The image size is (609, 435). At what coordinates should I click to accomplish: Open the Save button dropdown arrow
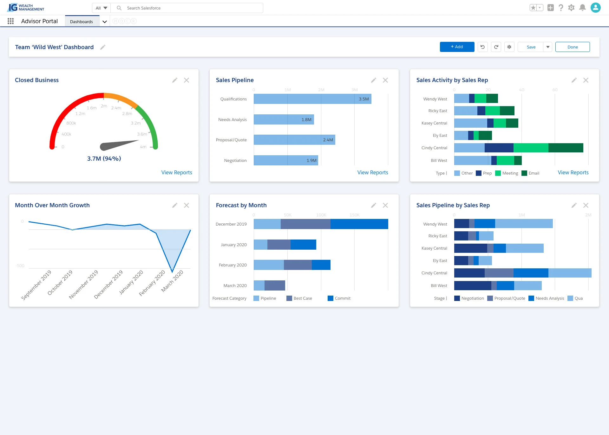[547, 47]
